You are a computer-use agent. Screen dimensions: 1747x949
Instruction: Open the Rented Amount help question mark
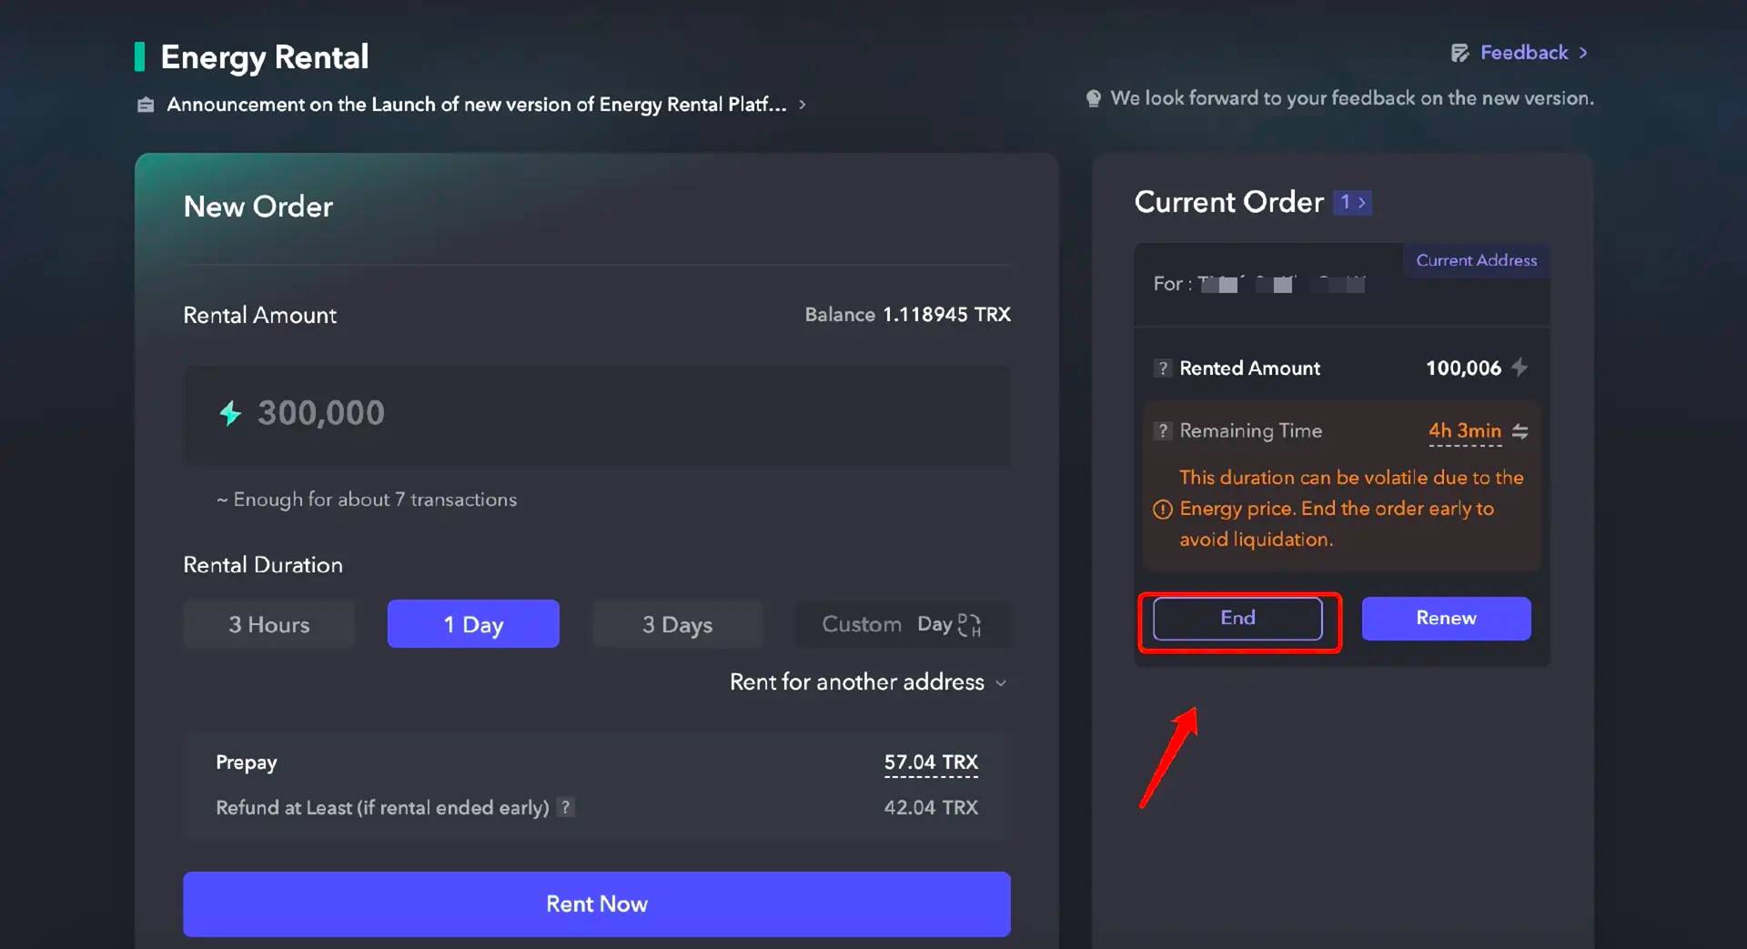pyautogui.click(x=1164, y=368)
